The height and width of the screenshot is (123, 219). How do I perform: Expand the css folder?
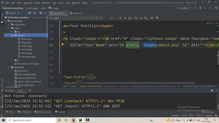click(12, 32)
